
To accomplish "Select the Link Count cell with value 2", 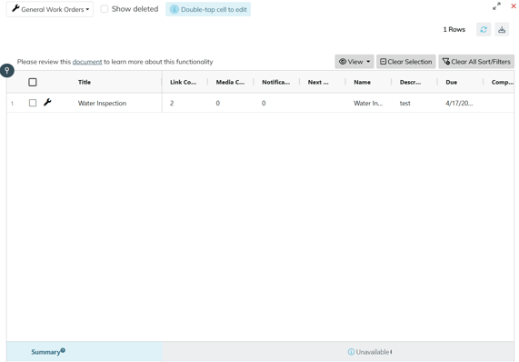I will click(x=172, y=104).
